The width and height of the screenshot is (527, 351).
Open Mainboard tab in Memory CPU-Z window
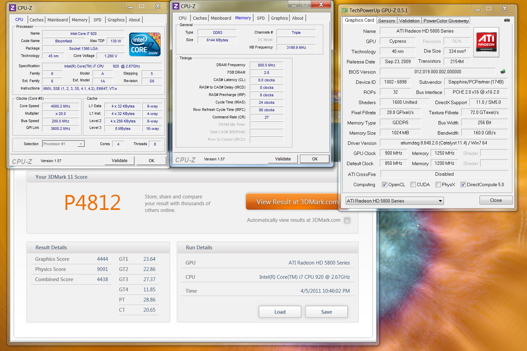tap(221, 18)
